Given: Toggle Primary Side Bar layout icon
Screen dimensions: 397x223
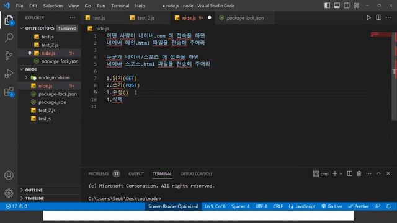Looking at the screenshot, I should coord(327,6).
